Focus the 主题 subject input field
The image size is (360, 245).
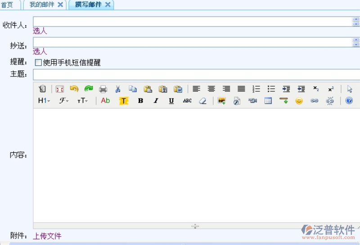pyautogui.click(x=197, y=75)
